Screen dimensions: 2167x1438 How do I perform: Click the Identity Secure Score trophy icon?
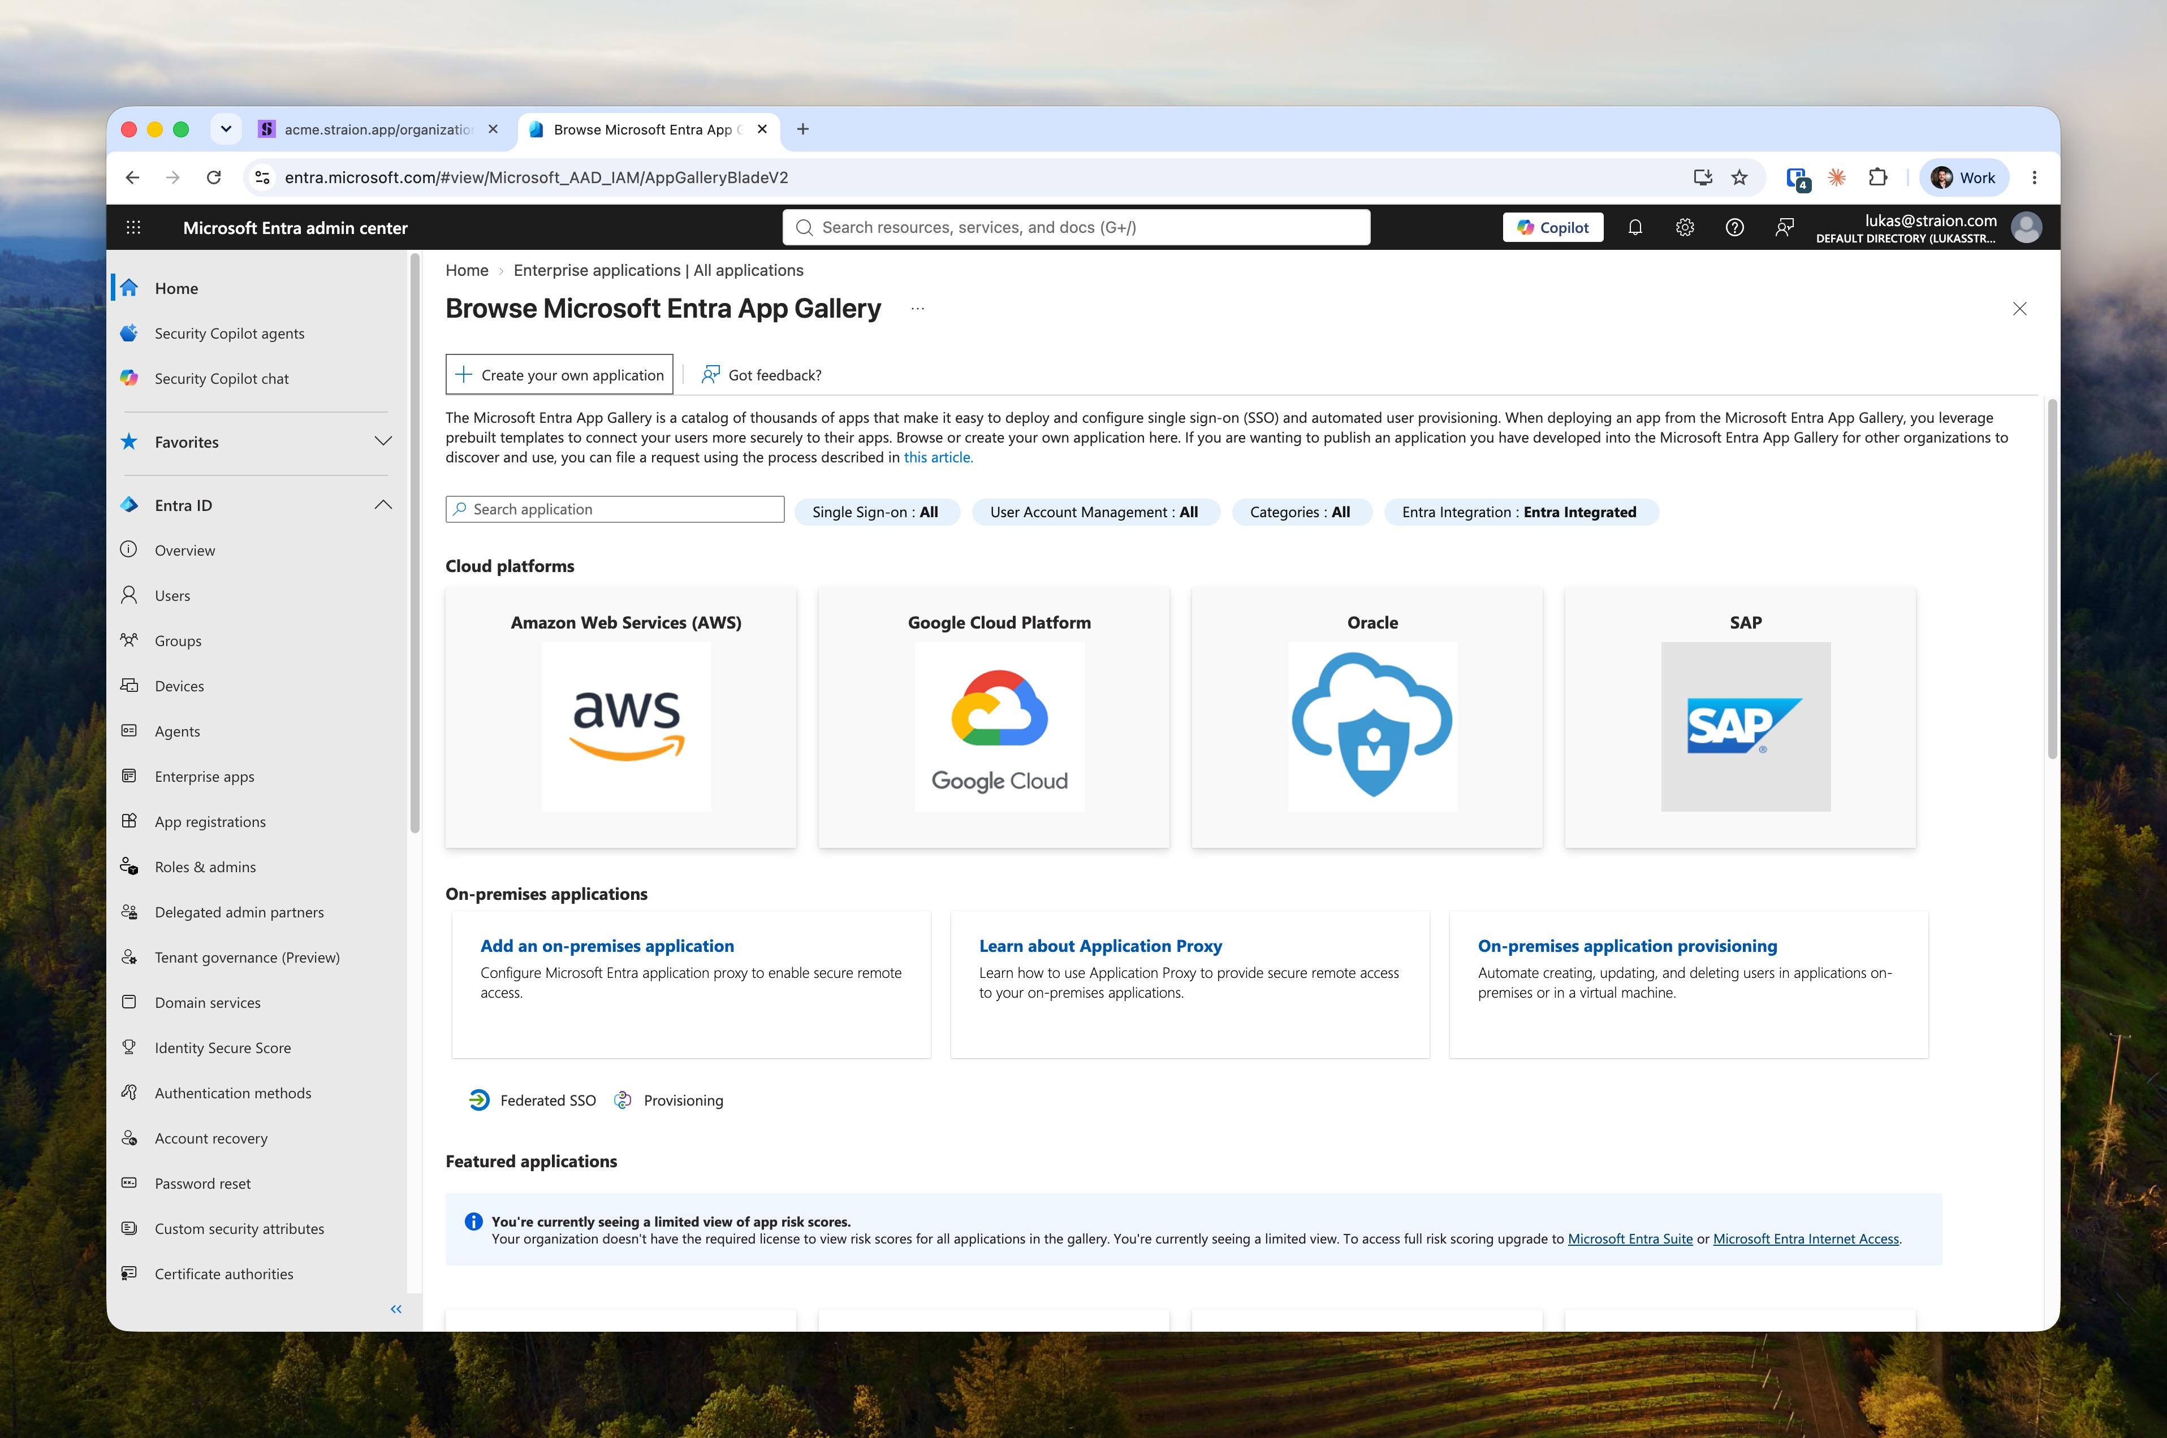tap(129, 1047)
